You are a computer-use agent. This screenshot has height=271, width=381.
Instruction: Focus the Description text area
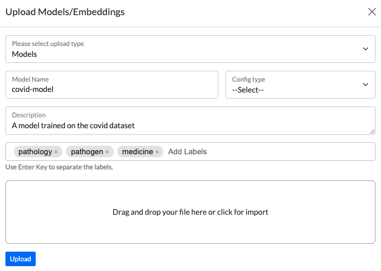(x=190, y=120)
